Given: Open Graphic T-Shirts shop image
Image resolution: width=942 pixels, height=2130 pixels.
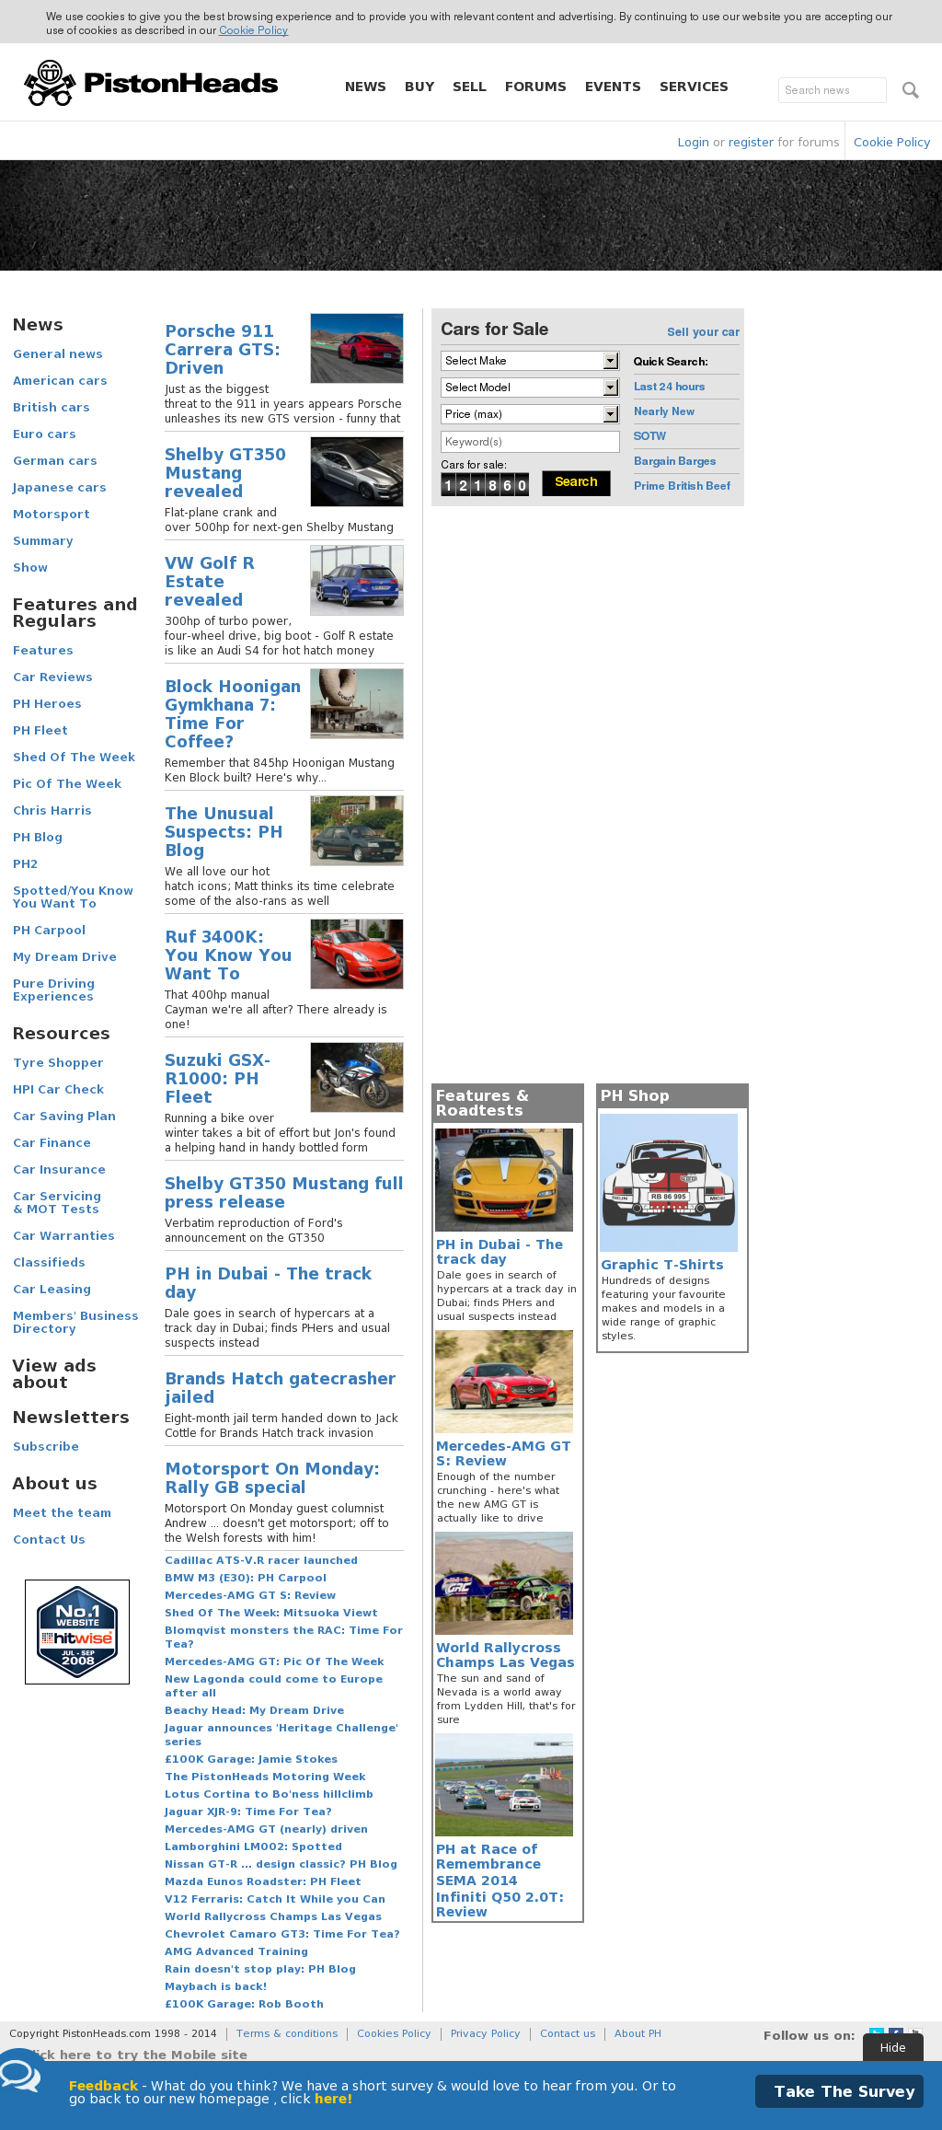Looking at the screenshot, I should [x=669, y=1183].
